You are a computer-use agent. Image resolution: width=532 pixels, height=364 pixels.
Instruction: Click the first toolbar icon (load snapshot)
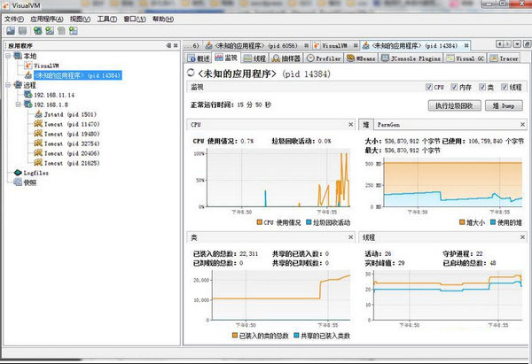coord(9,31)
